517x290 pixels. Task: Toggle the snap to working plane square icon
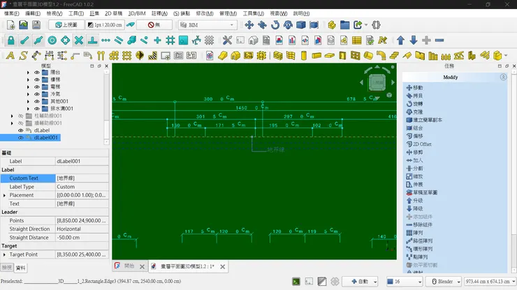tap(183, 40)
